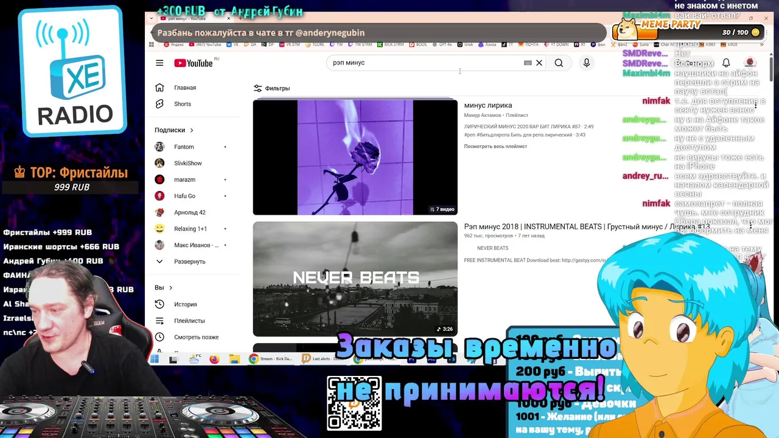Open the минус лирика playlist title
Screen dimensions: 779x438
(488, 105)
